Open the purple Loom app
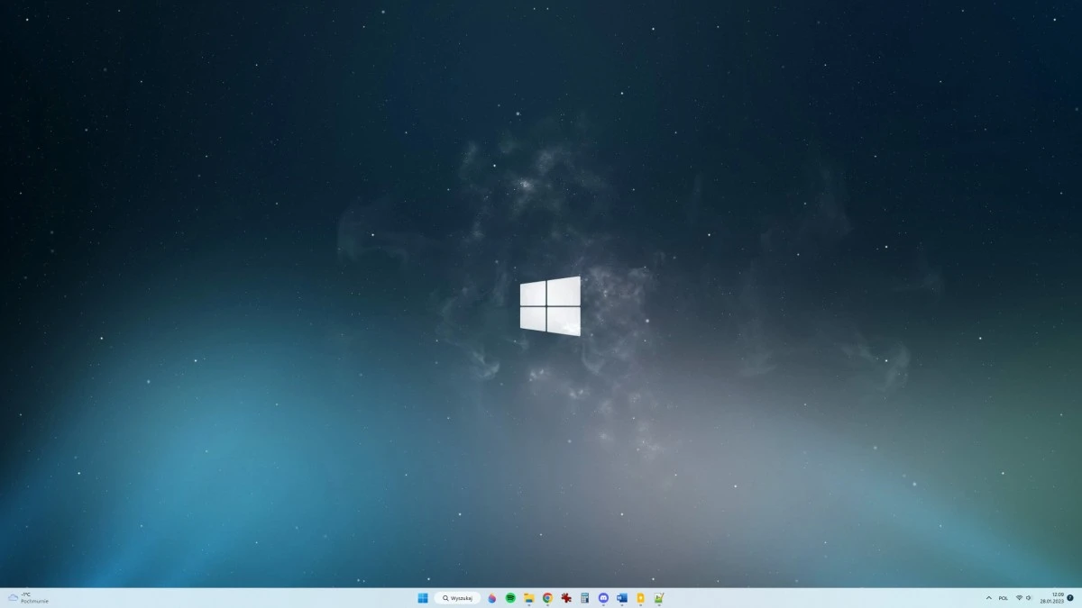Viewport: 1082px width, 608px height. (602, 597)
